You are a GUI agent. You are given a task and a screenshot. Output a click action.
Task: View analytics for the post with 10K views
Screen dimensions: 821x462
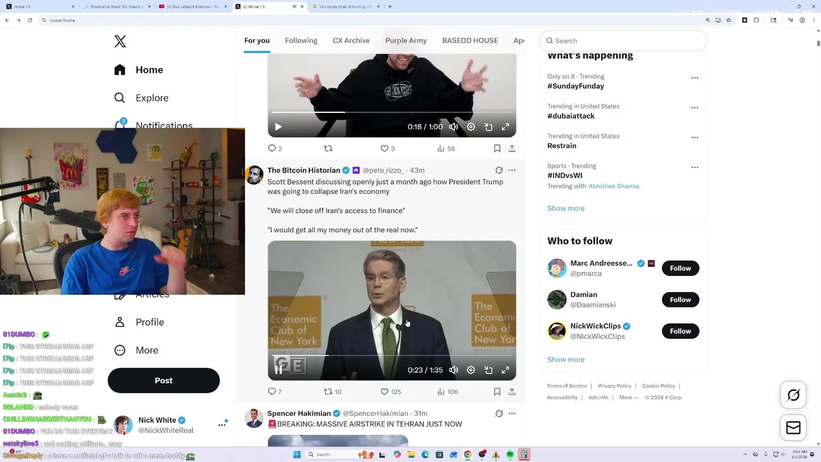447,391
